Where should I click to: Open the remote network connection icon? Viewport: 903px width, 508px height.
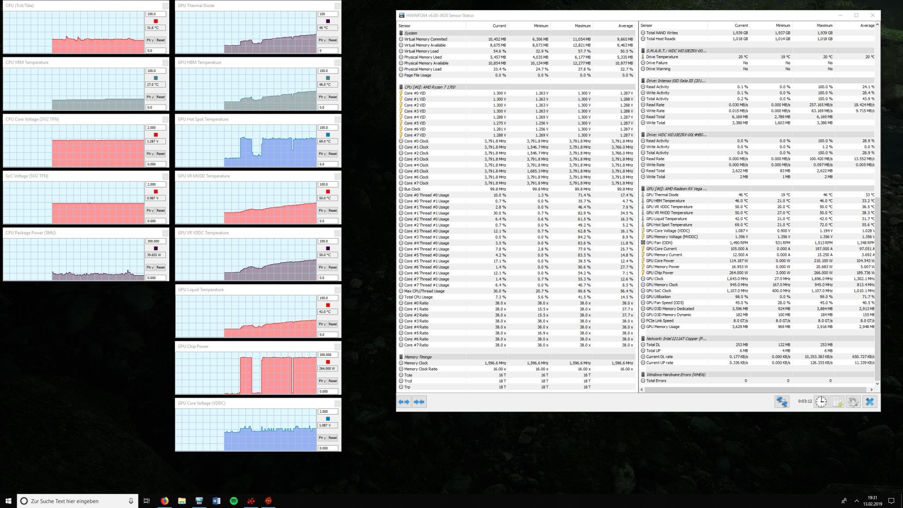pos(782,402)
